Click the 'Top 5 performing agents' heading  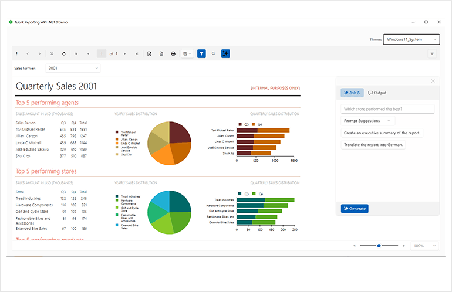pos(47,103)
